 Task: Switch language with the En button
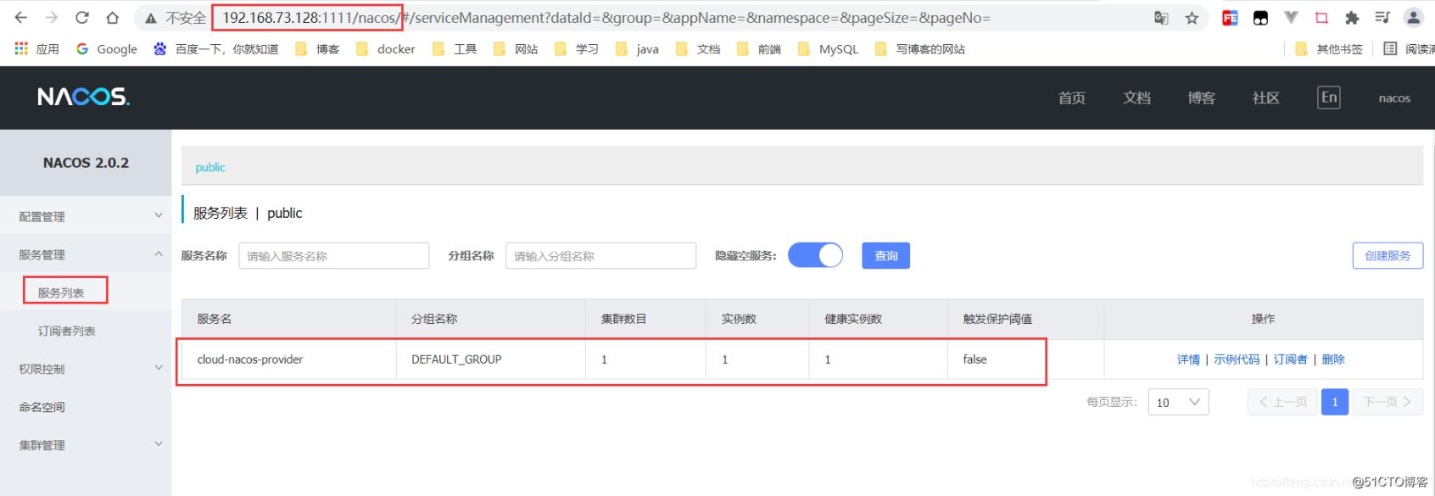(x=1329, y=98)
